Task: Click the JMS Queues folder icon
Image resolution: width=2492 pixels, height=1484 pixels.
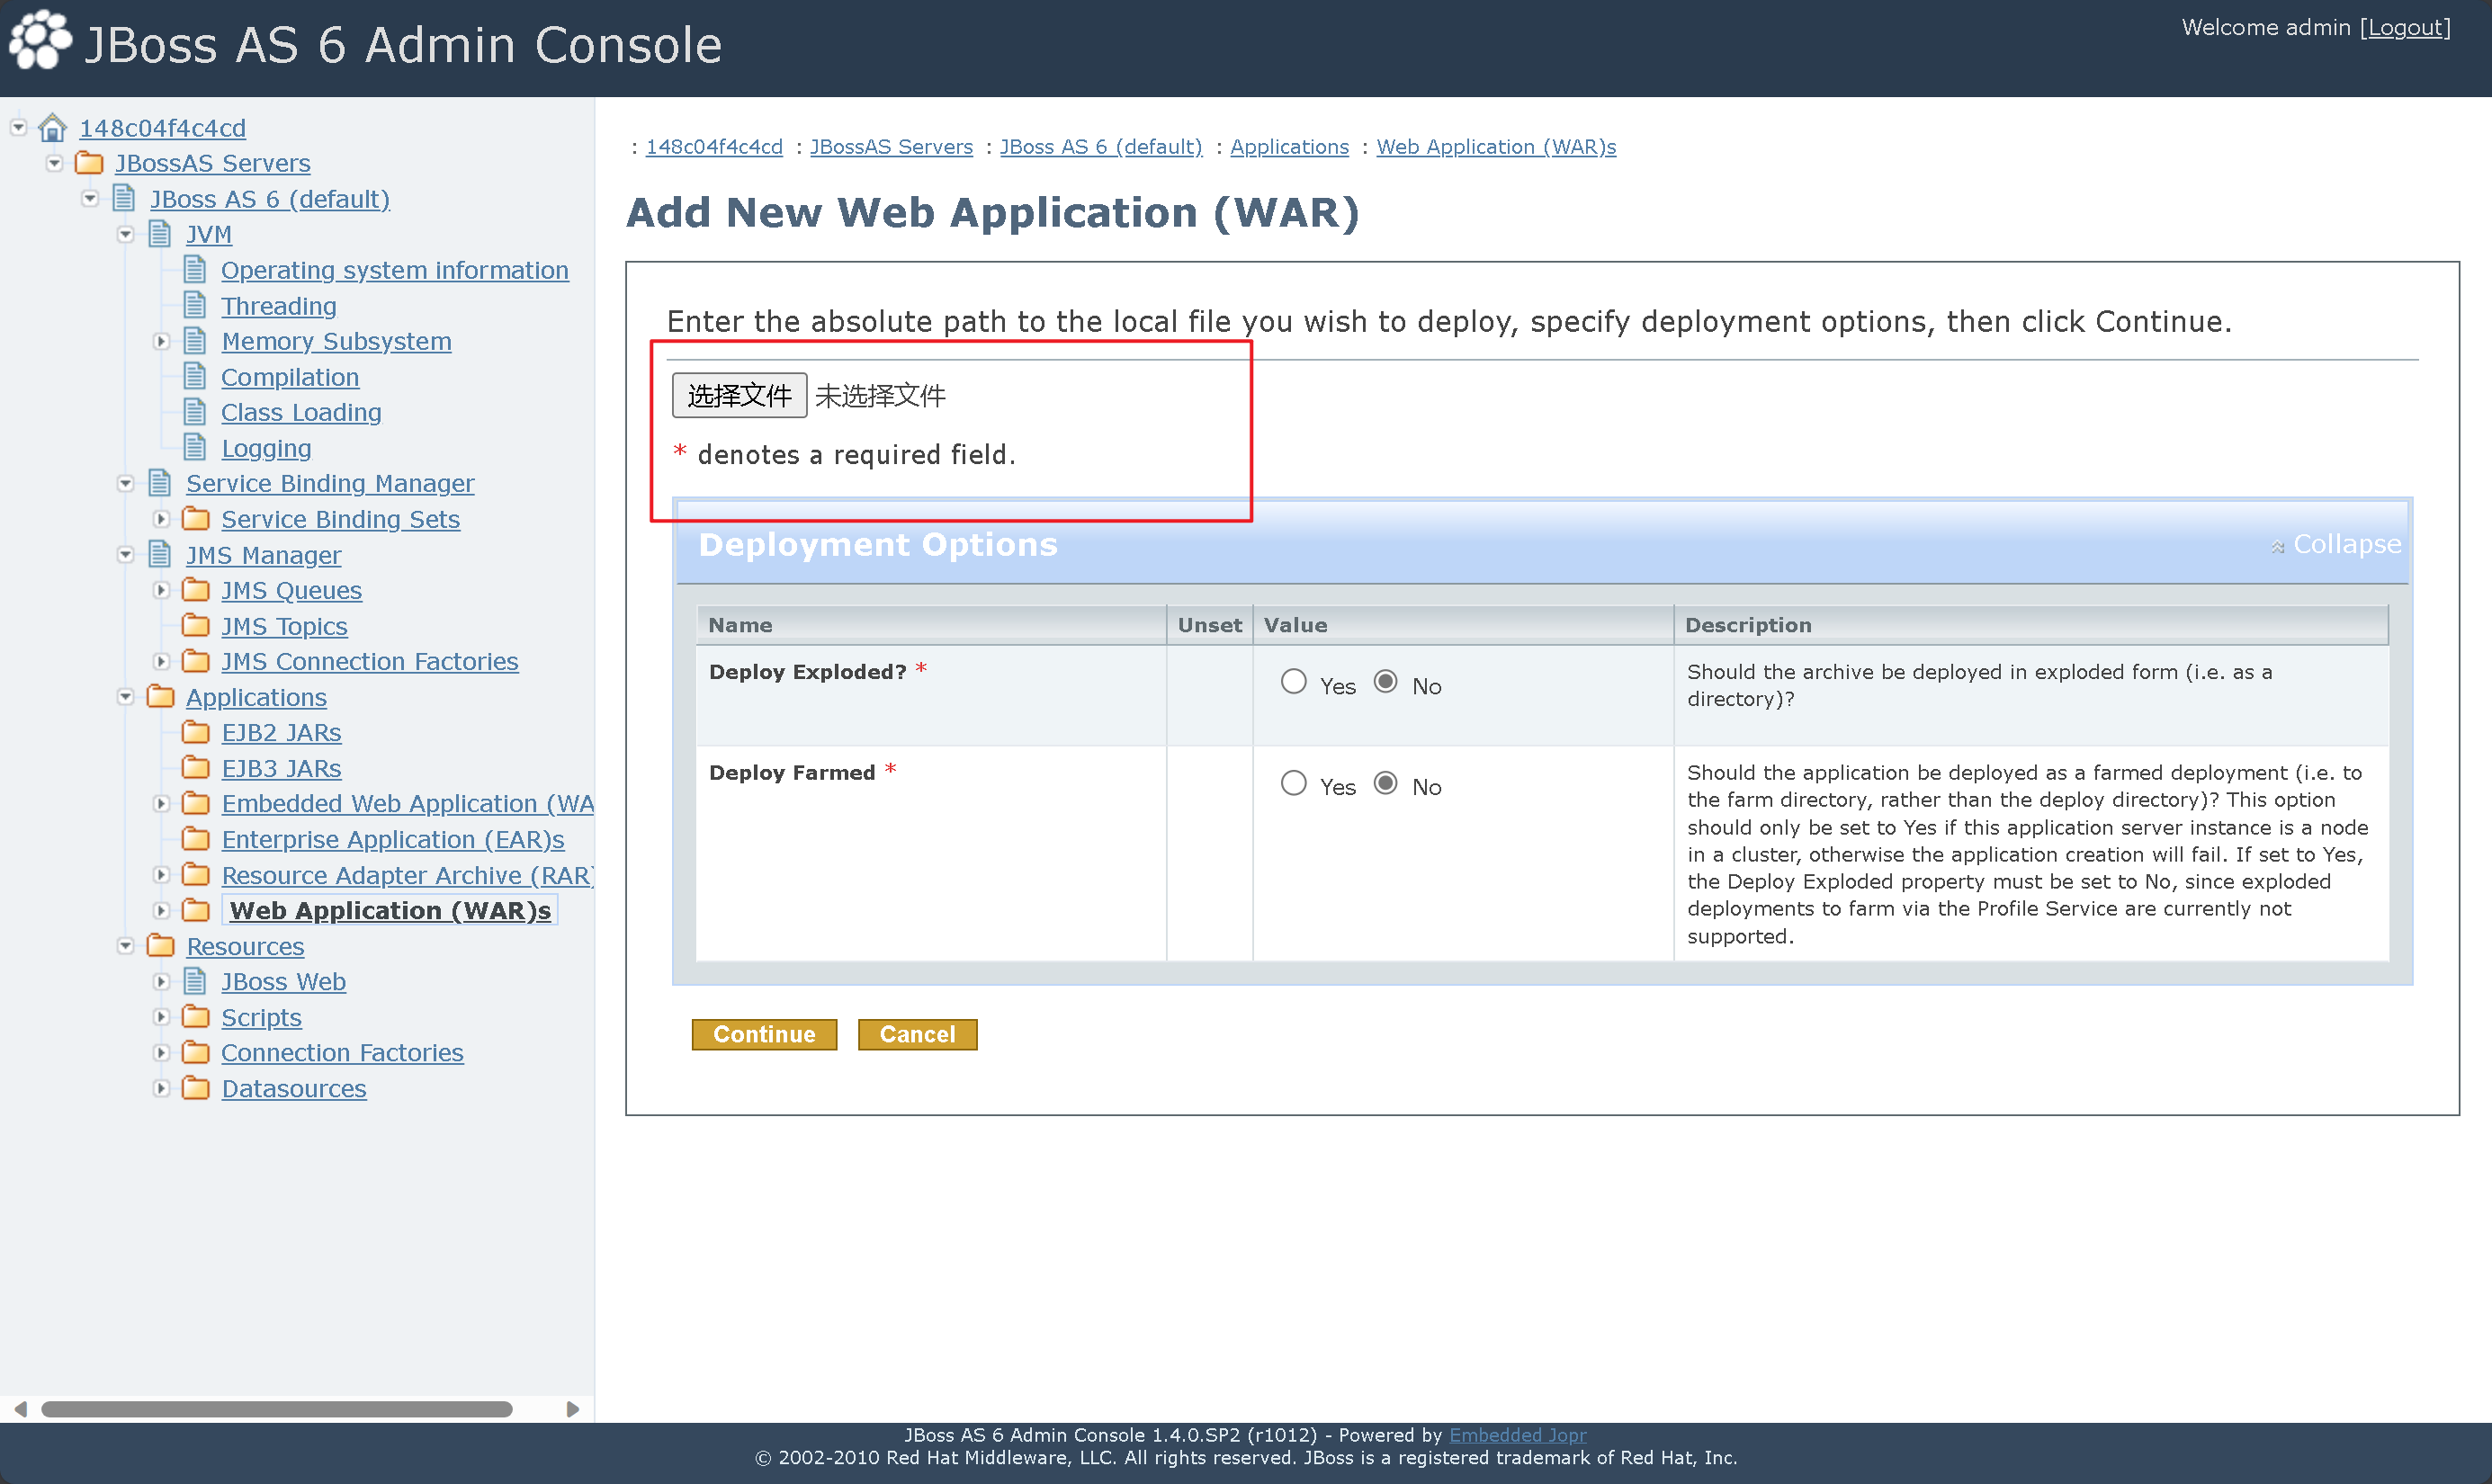Action: (x=196, y=590)
